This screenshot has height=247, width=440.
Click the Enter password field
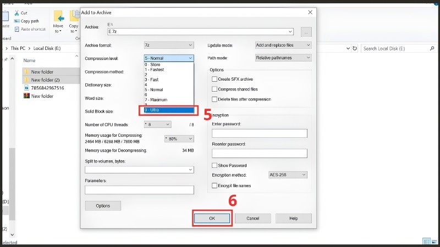pos(260,133)
